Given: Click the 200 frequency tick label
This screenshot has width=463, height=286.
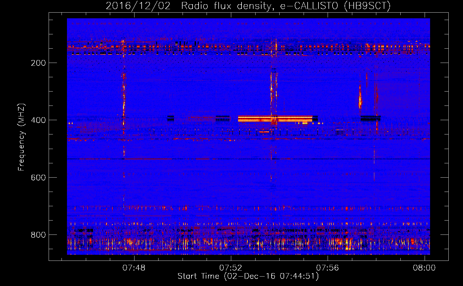Looking at the screenshot, I should click(38, 63).
